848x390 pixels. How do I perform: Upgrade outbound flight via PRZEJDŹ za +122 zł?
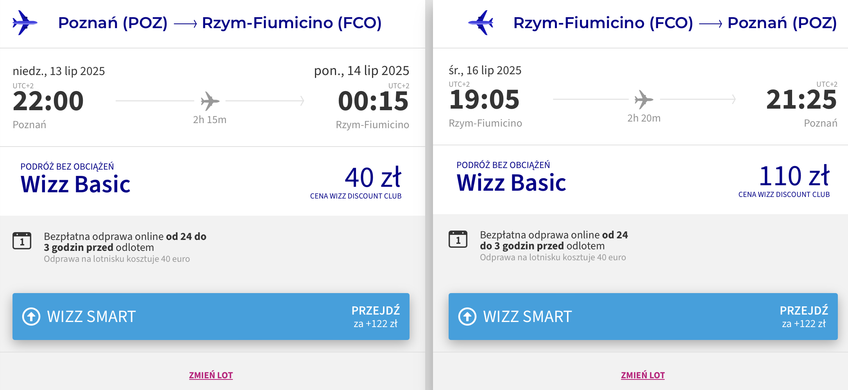pyautogui.click(x=376, y=317)
